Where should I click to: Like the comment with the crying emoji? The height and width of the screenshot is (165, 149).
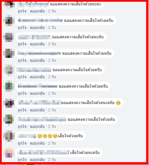(x=22, y=110)
